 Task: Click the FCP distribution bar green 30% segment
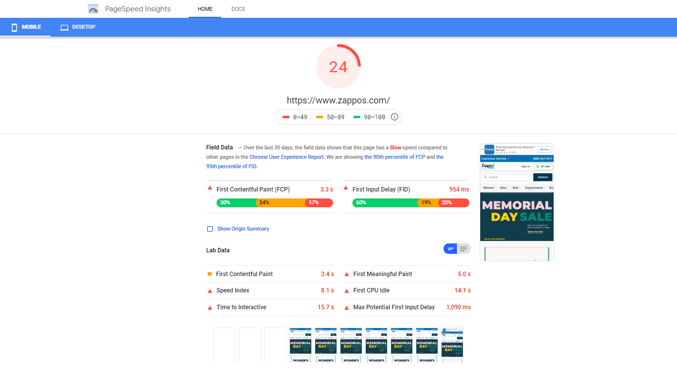pos(236,203)
